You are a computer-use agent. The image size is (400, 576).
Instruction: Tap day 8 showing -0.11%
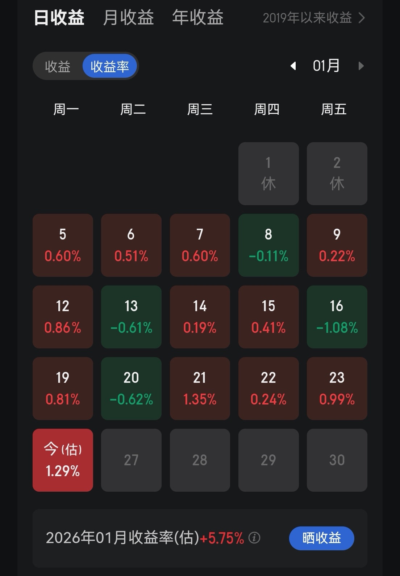point(268,245)
